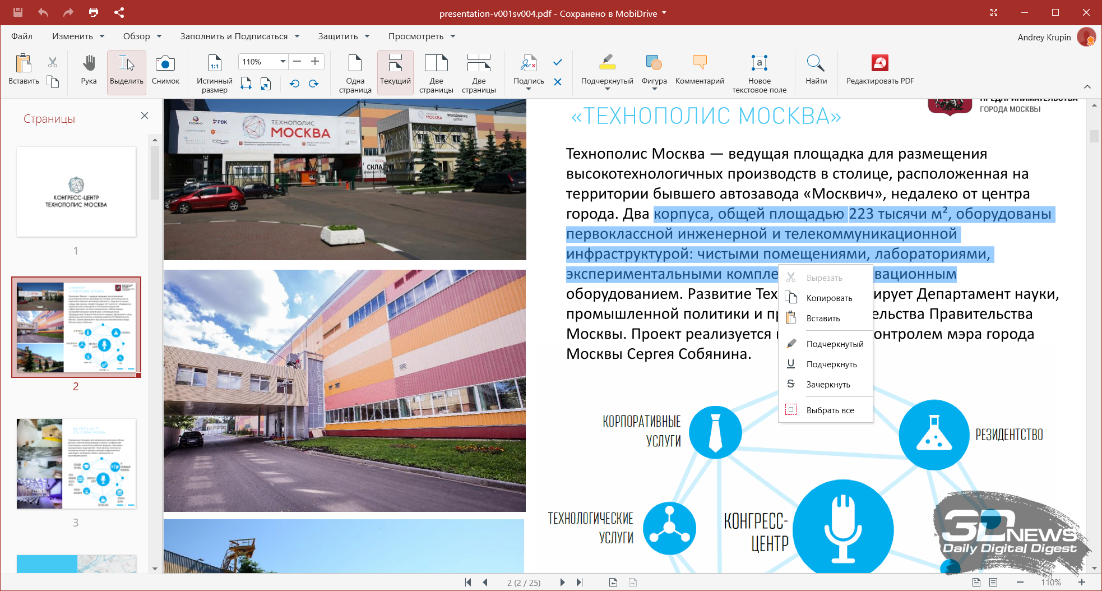
Task: Click the thumbnails panel scrollbar
Action: (155, 172)
